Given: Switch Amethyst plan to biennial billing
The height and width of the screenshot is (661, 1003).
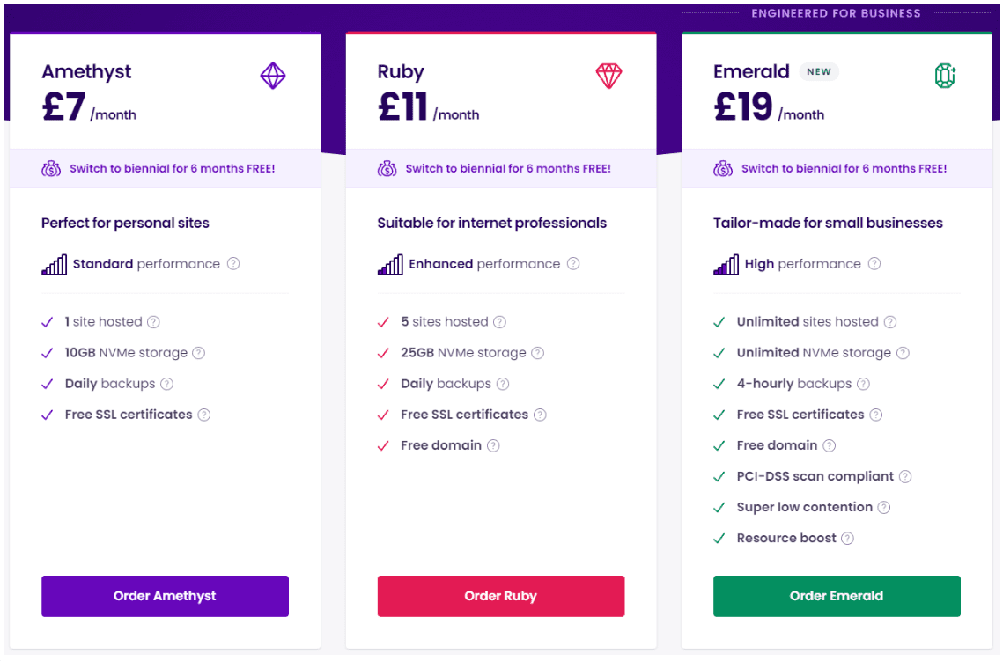Looking at the screenshot, I should [x=172, y=169].
